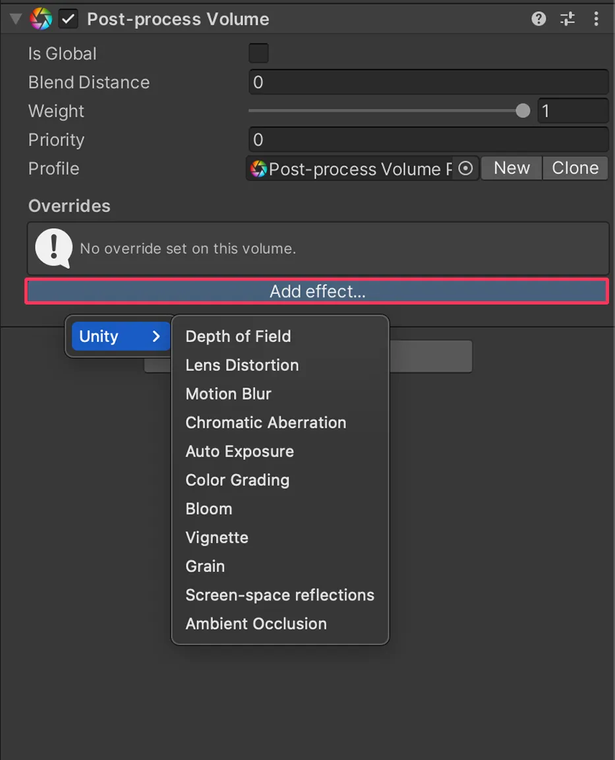The height and width of the screenshot is (760, 615).
Task: Open the component presets sliders icon
Action: click(568, 19)
